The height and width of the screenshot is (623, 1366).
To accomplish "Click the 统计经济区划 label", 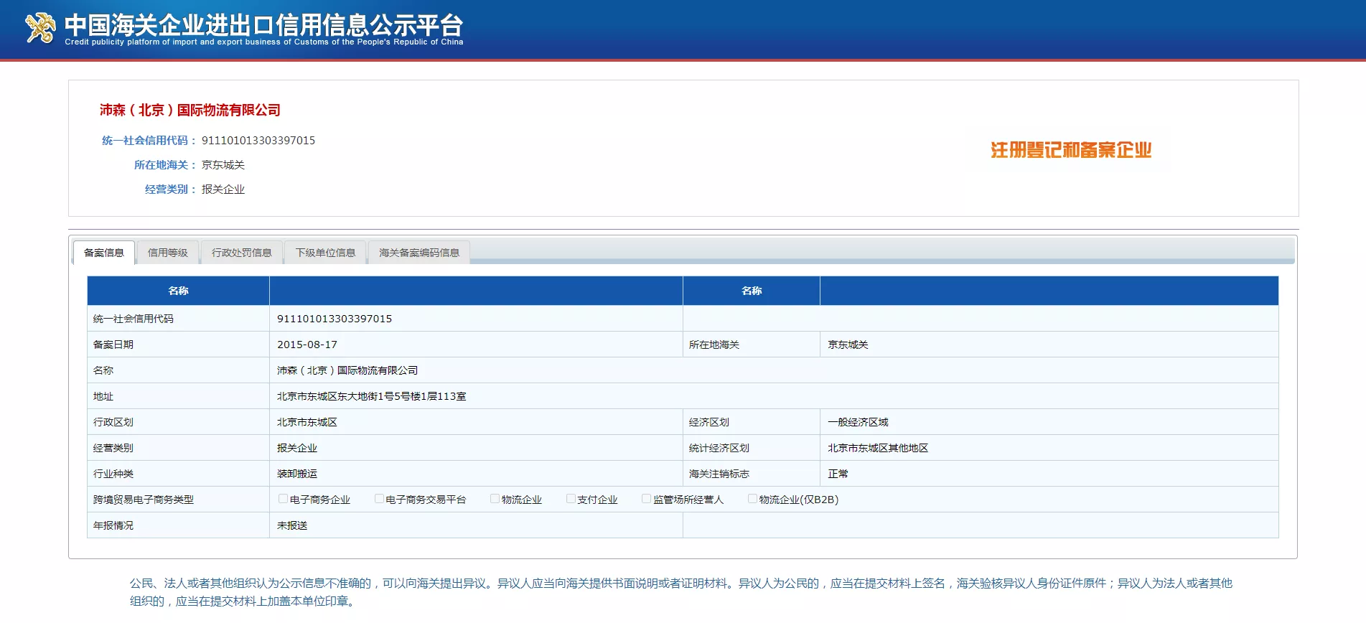I will [x=719, y=448].
